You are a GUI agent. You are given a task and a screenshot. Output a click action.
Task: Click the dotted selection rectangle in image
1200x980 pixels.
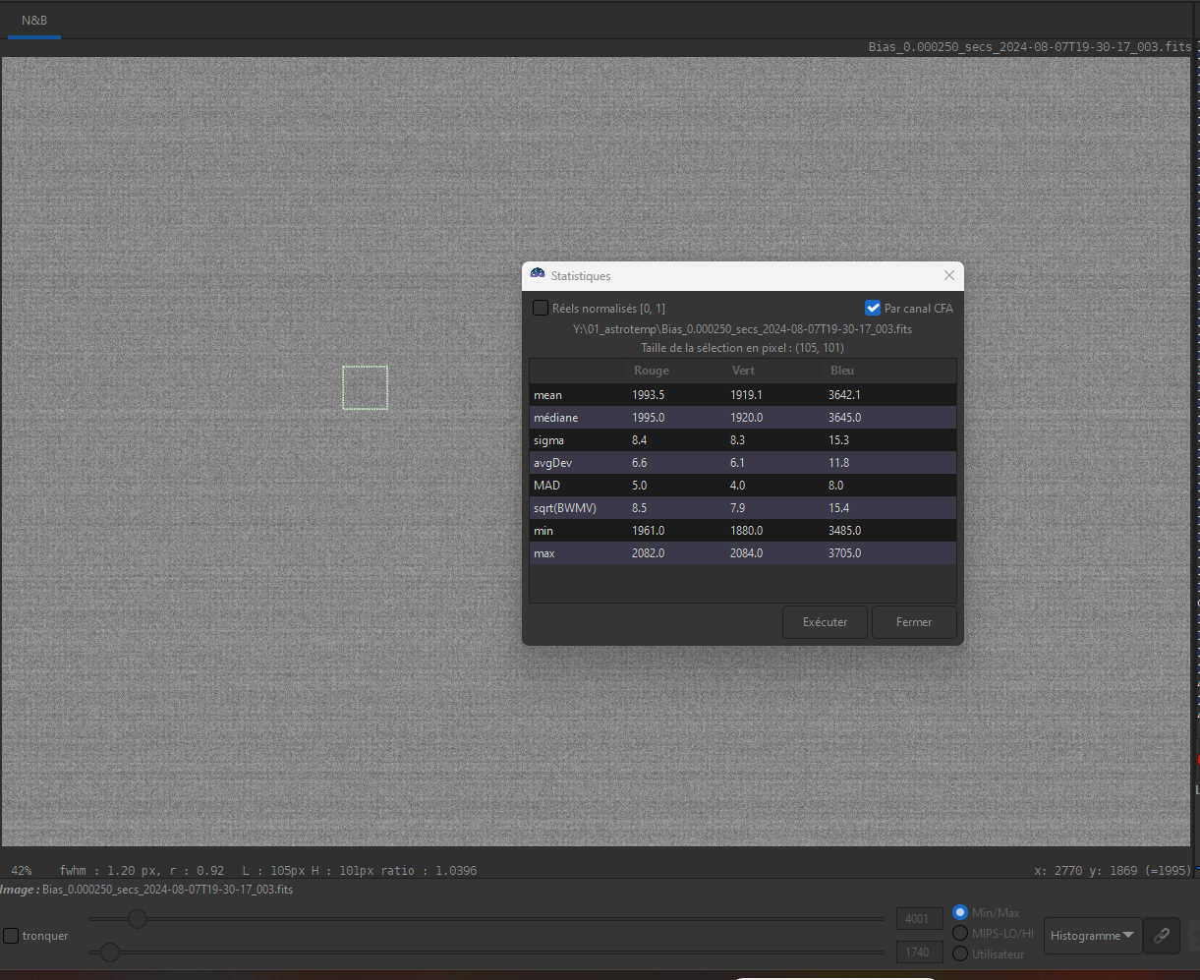tap(365, 387)
